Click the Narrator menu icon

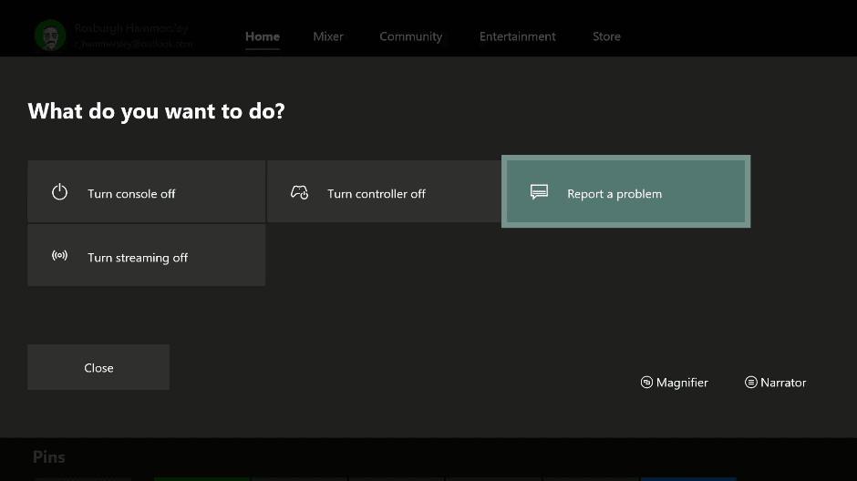click(x=751, y=383)
